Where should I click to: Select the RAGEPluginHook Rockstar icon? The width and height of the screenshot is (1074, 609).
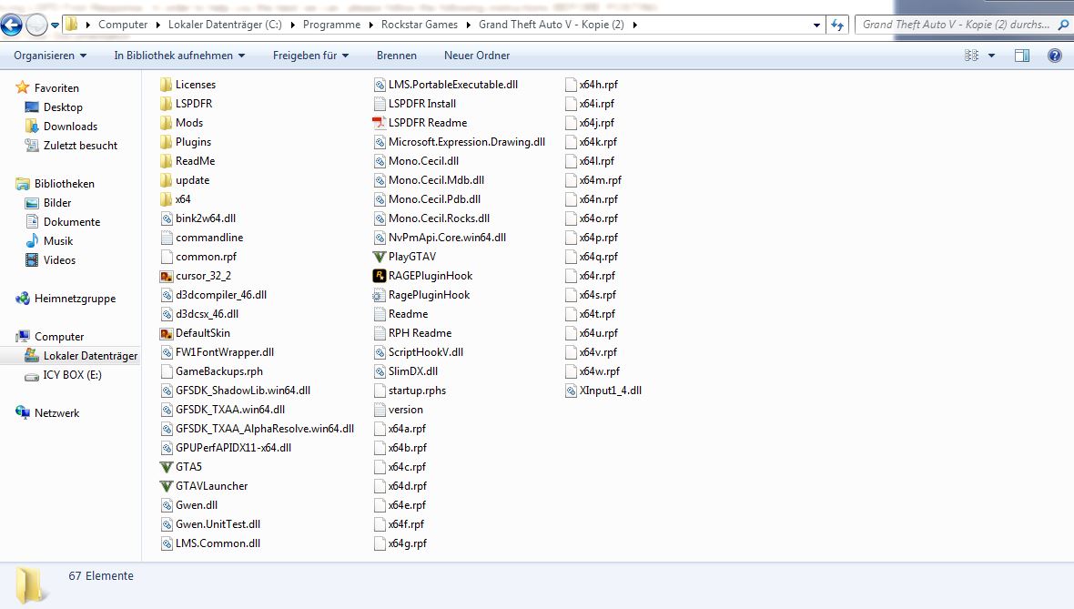pyautogui.click(x=380, y=276)
